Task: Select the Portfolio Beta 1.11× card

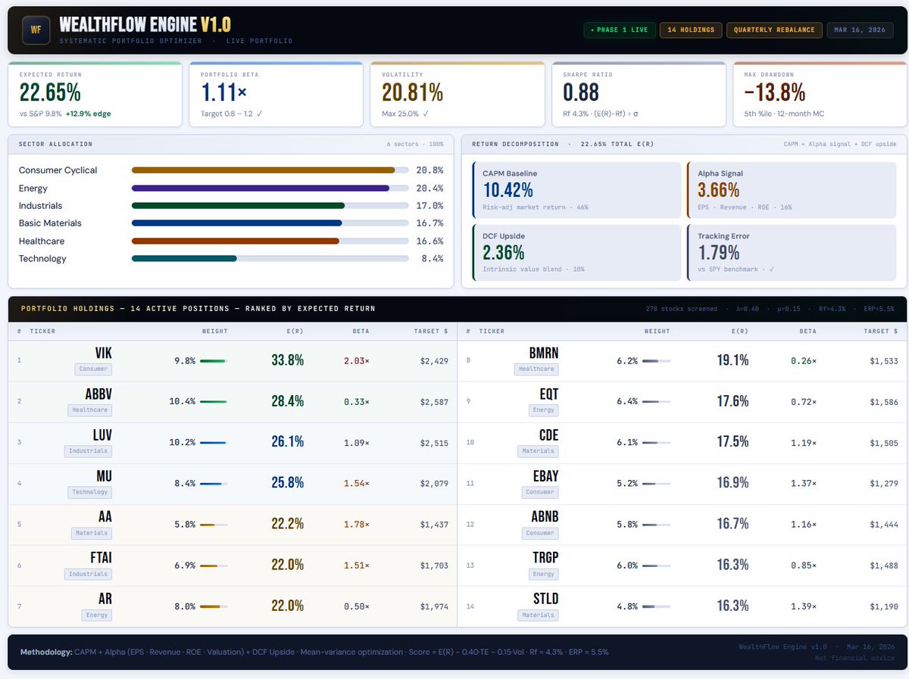Action: point(276,94)
